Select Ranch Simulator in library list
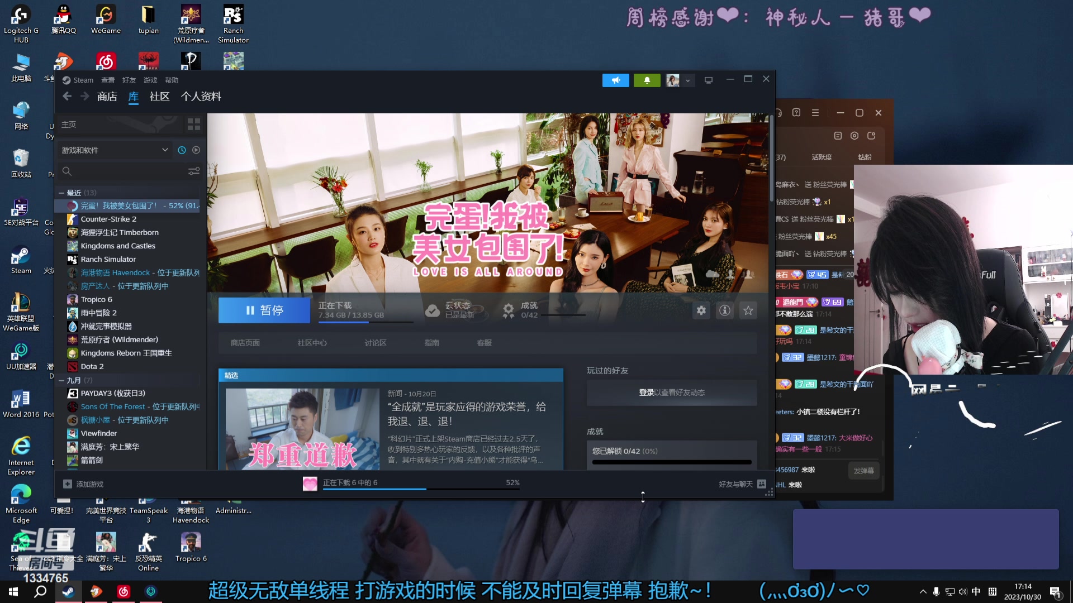 click(108, 259)
